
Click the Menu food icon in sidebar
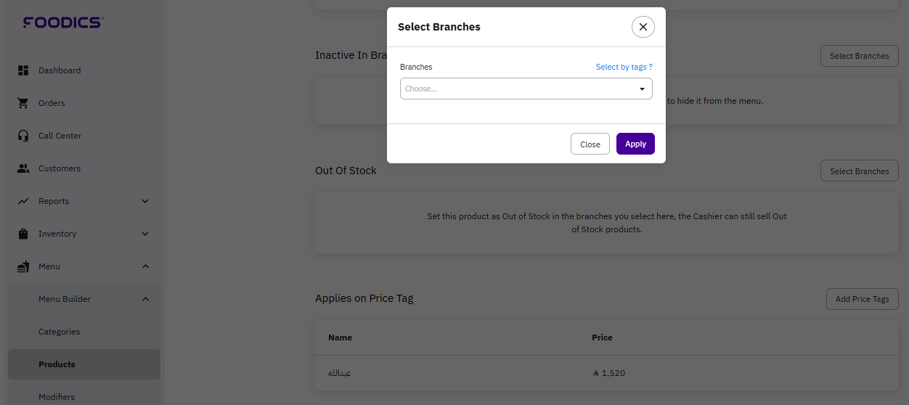coord(23,266)
